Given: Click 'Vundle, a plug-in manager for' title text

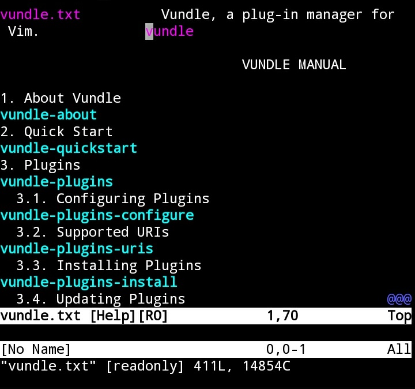Looking at the screenshot, I should coord(278,14).
